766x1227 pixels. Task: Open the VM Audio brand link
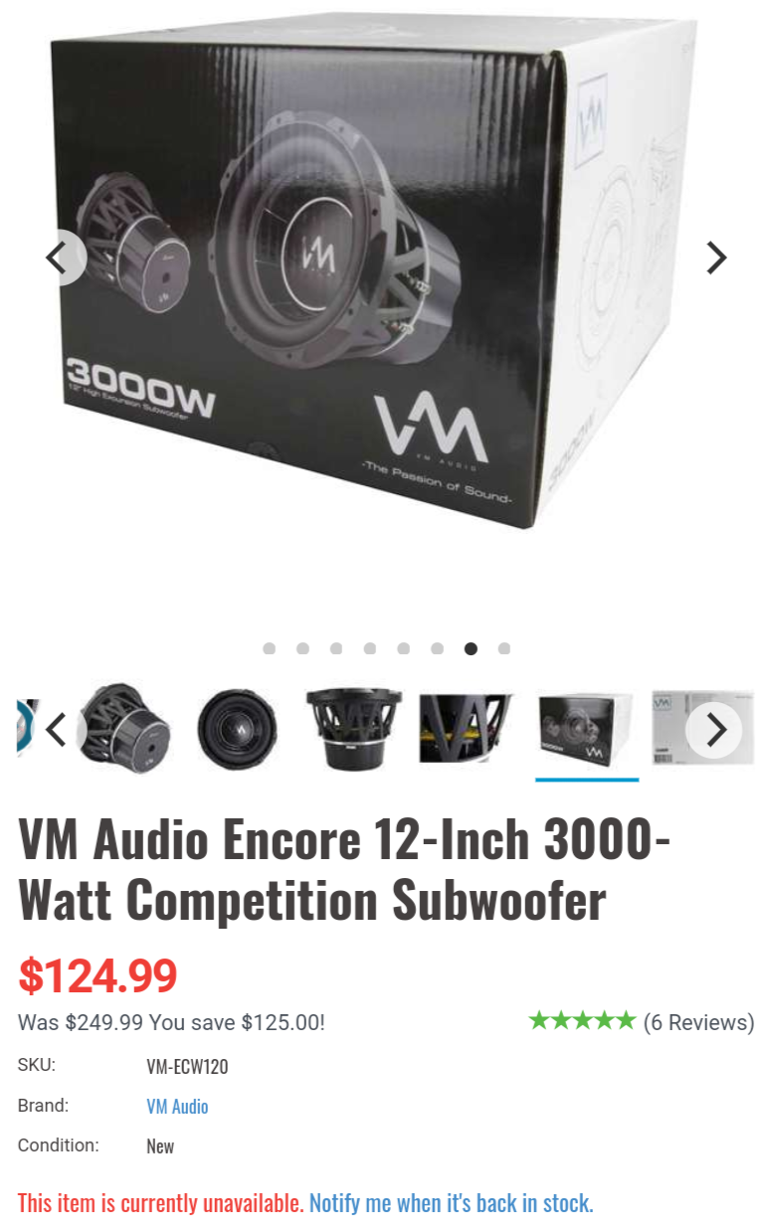pos(177,1106)
